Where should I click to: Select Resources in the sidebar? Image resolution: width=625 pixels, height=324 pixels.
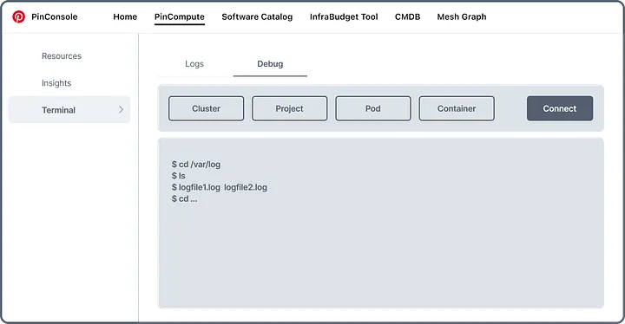(62, 56)
